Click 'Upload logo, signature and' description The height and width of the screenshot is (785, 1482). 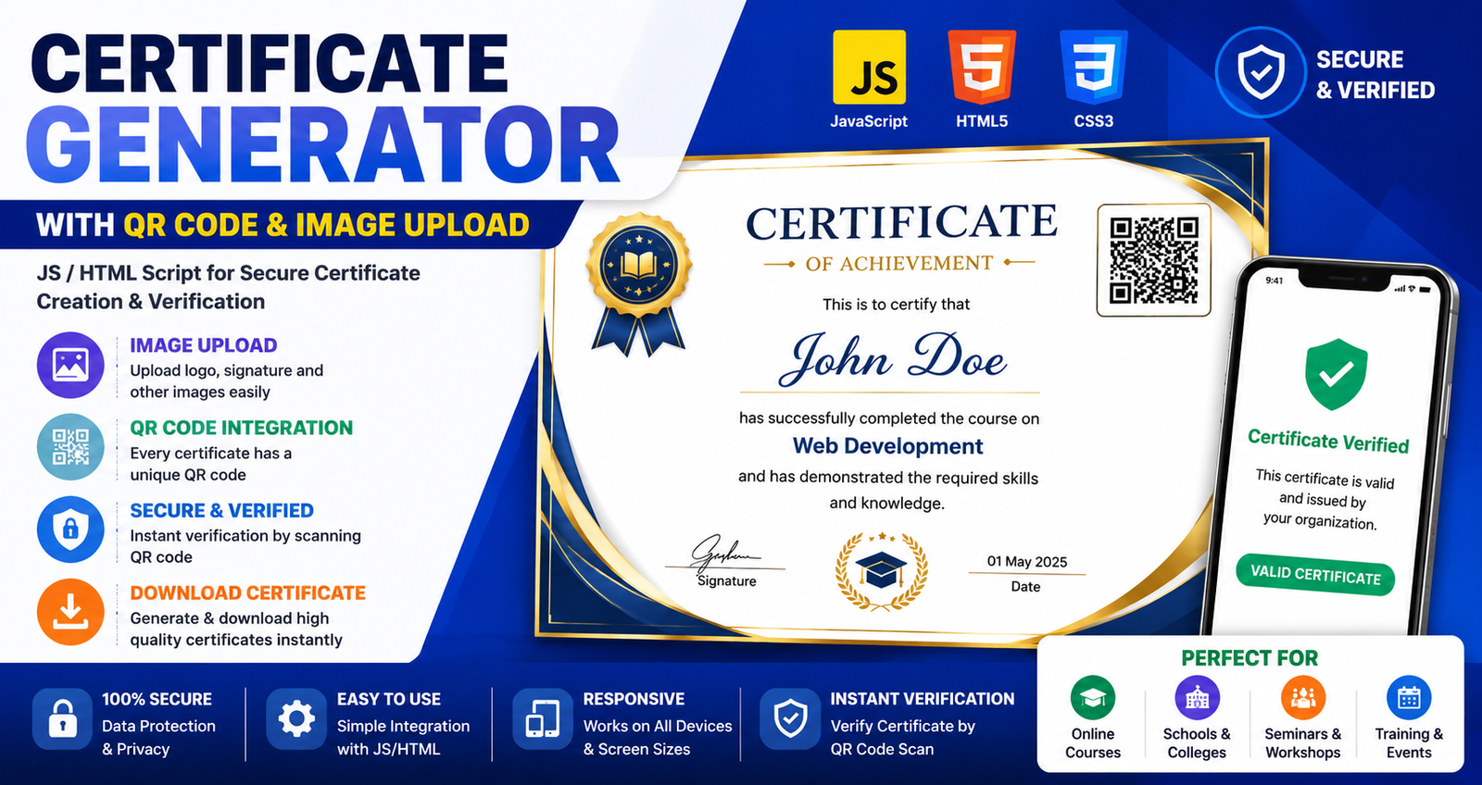227,370
